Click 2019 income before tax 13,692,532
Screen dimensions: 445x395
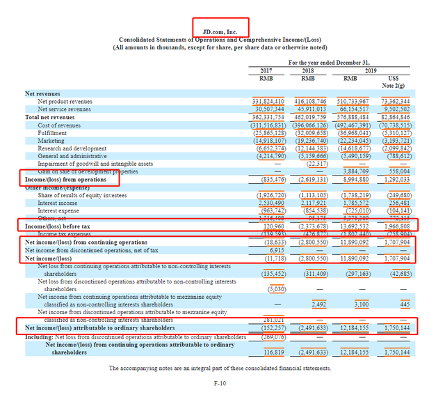(354, 226)
